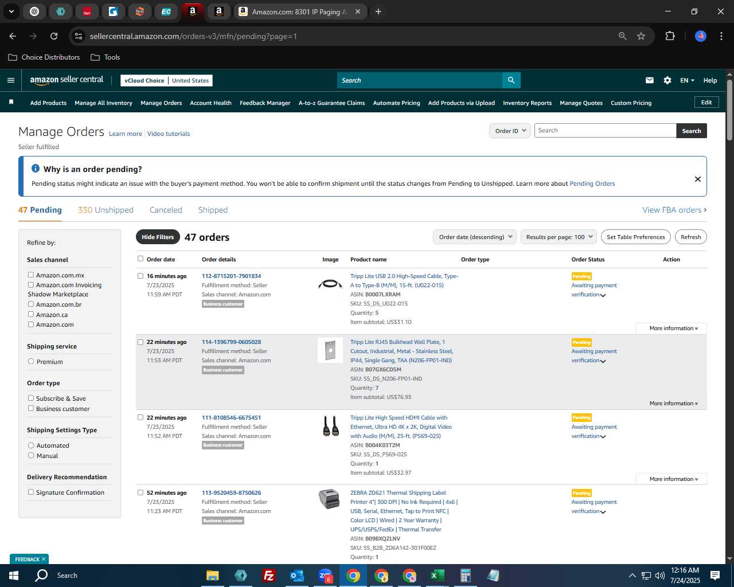Click the Hide Filters button
Viewport: 734px width, 587px height.
point(158,237)
